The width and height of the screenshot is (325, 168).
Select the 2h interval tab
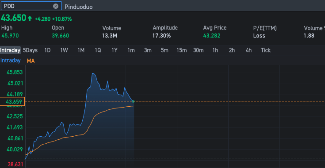coord(232,50)
